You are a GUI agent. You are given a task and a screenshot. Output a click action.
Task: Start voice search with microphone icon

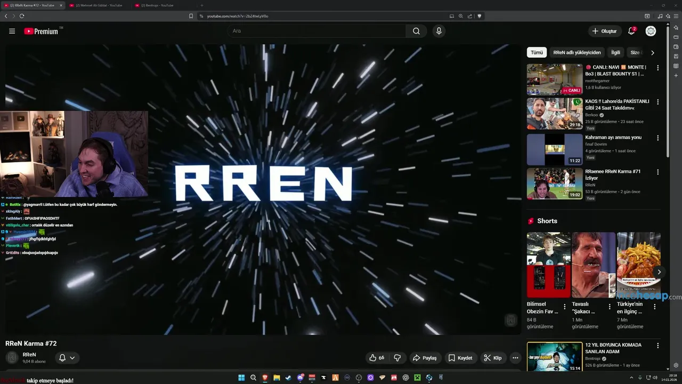click(439, 31)
